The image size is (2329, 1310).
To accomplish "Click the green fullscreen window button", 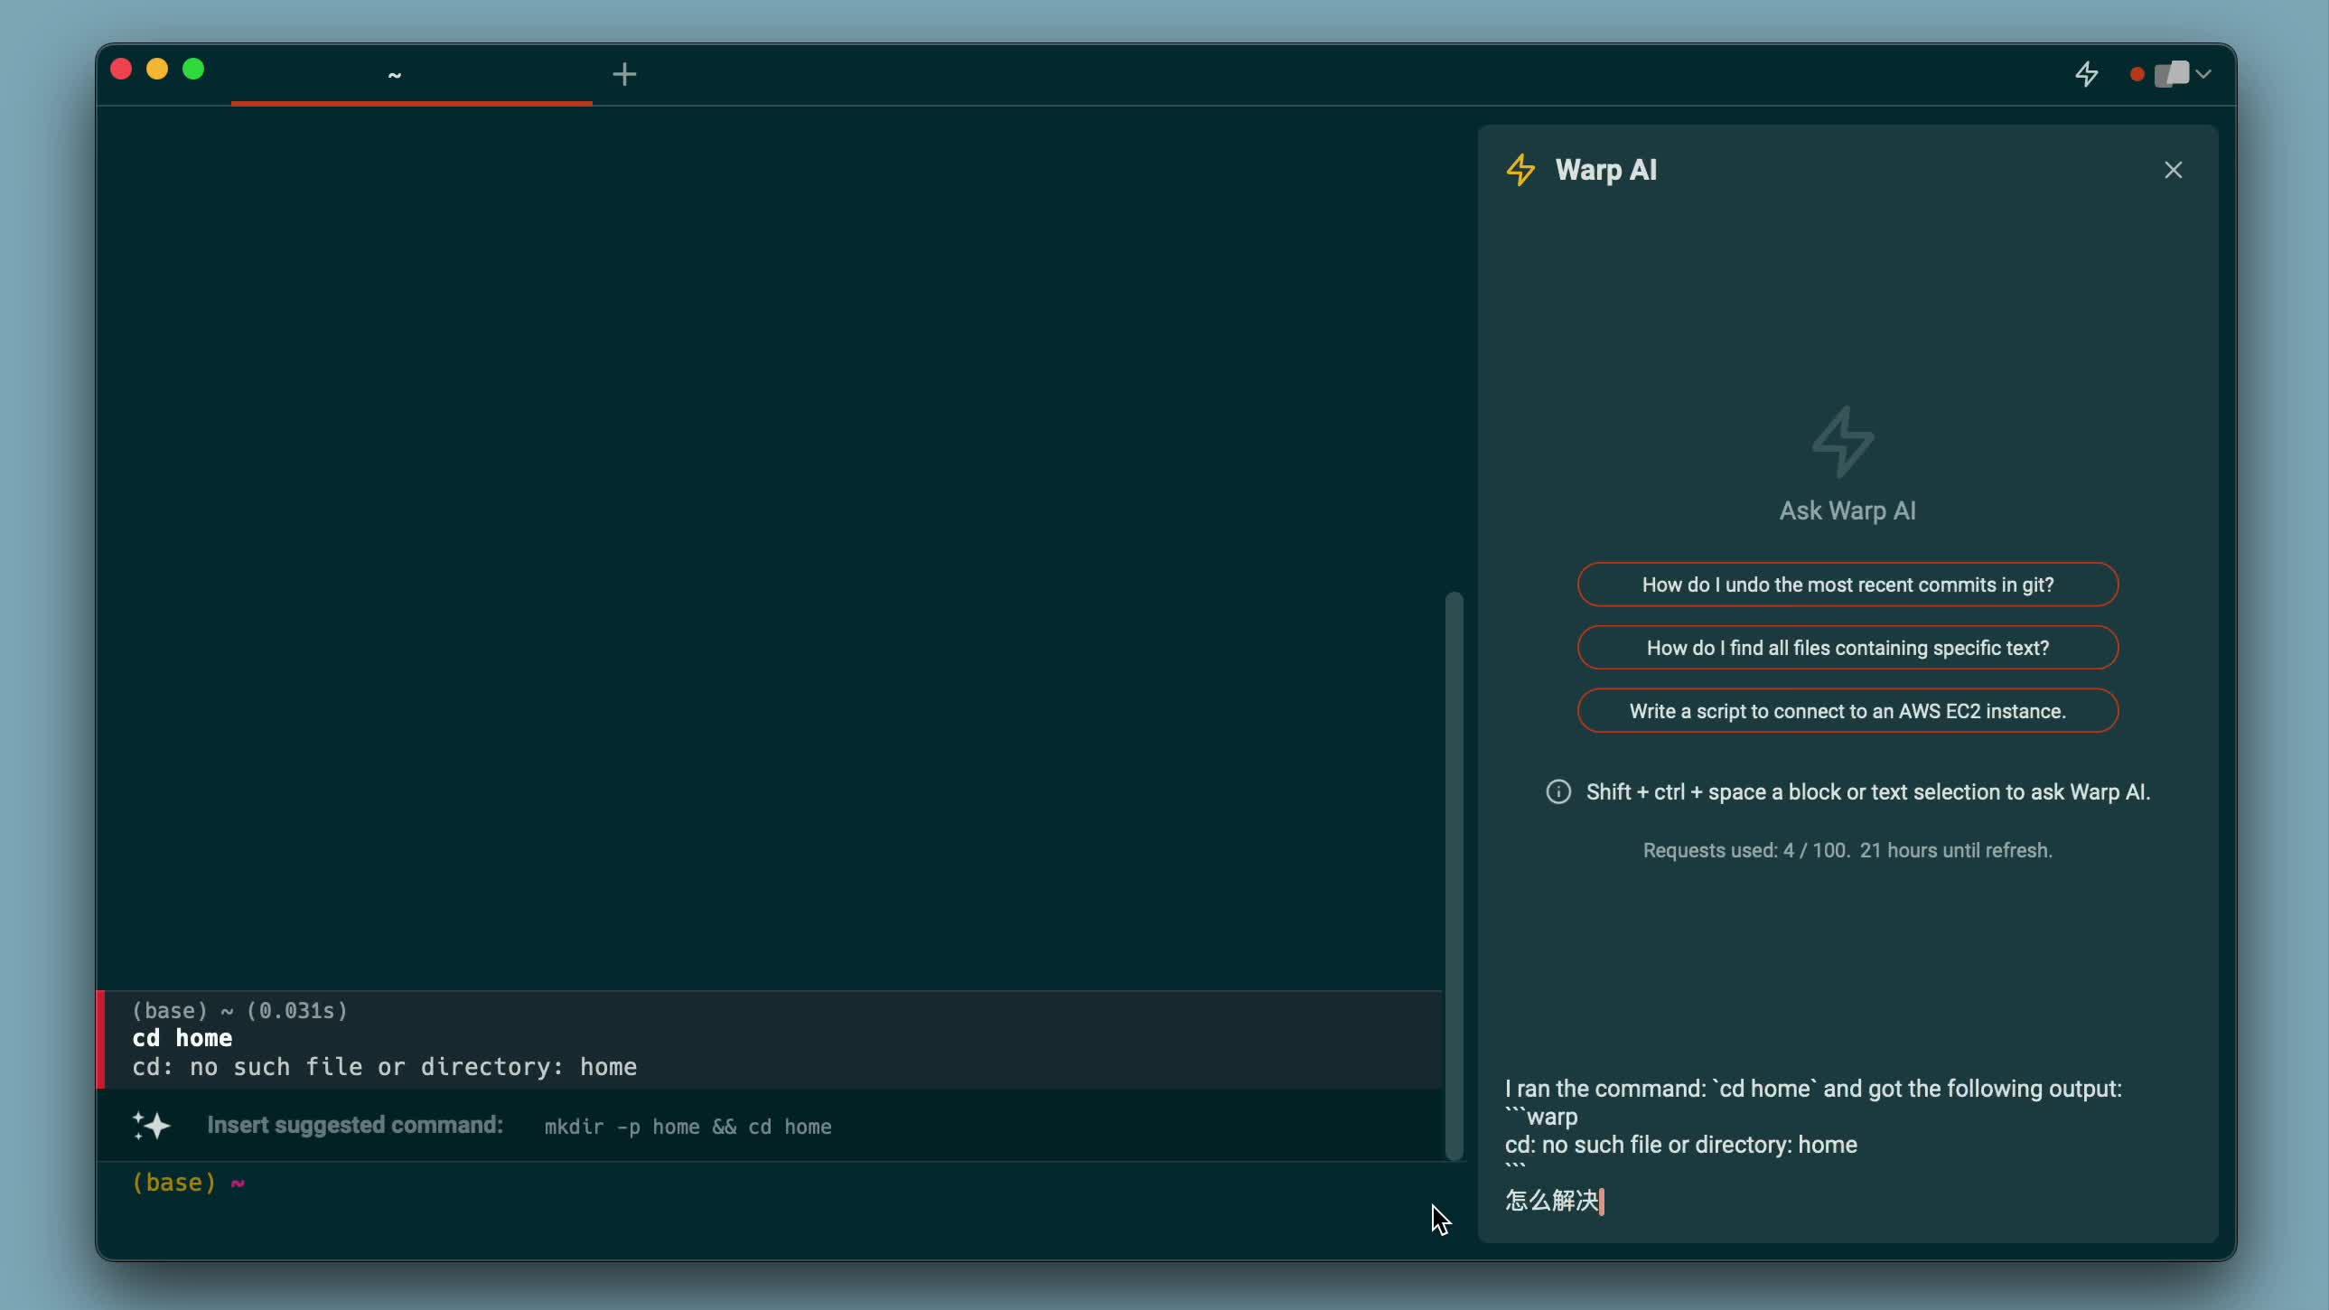I will click(193, 70).
